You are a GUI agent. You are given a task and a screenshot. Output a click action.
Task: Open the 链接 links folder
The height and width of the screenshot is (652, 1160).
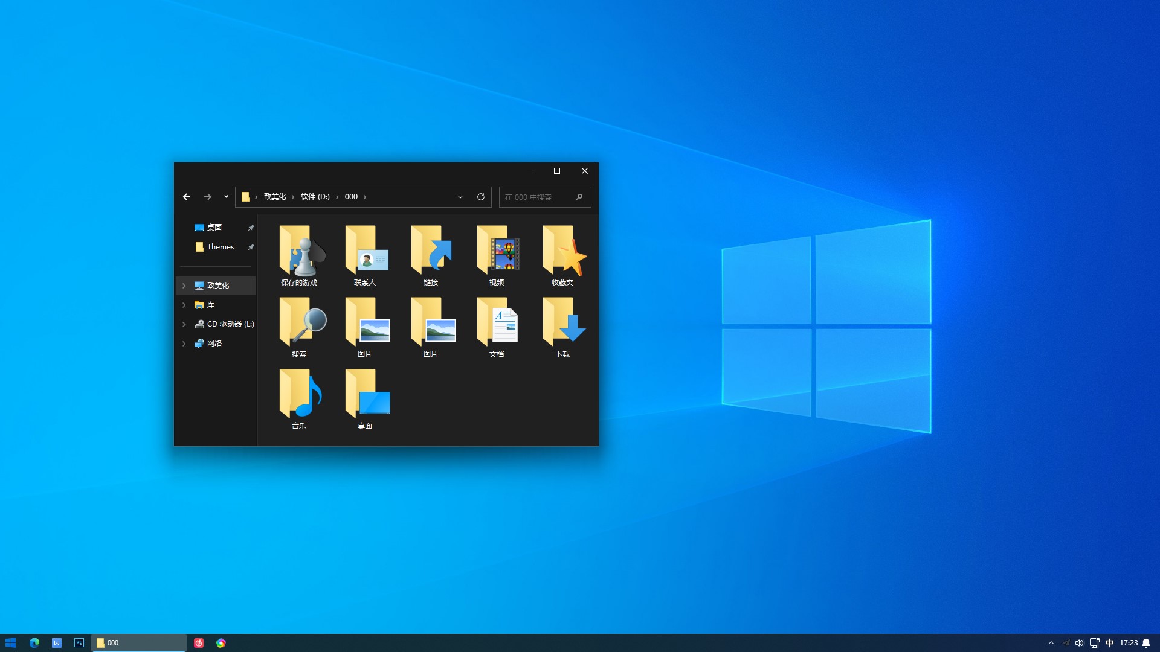point(430,254)
